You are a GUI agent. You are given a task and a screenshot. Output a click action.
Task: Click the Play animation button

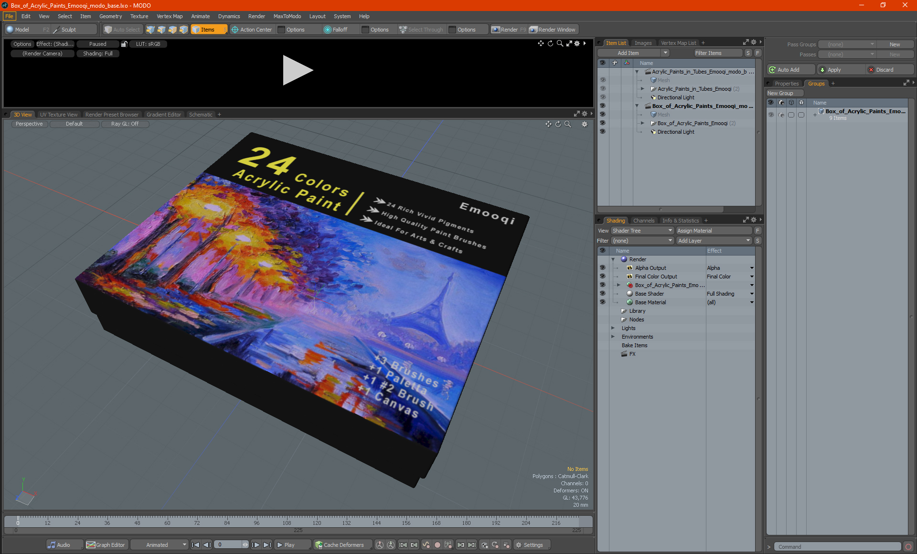click(x=292, y=545)
